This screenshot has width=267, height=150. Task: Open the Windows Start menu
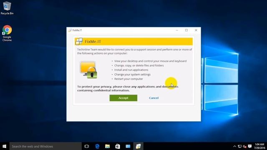pyautogui.click(x=5, y=146)
